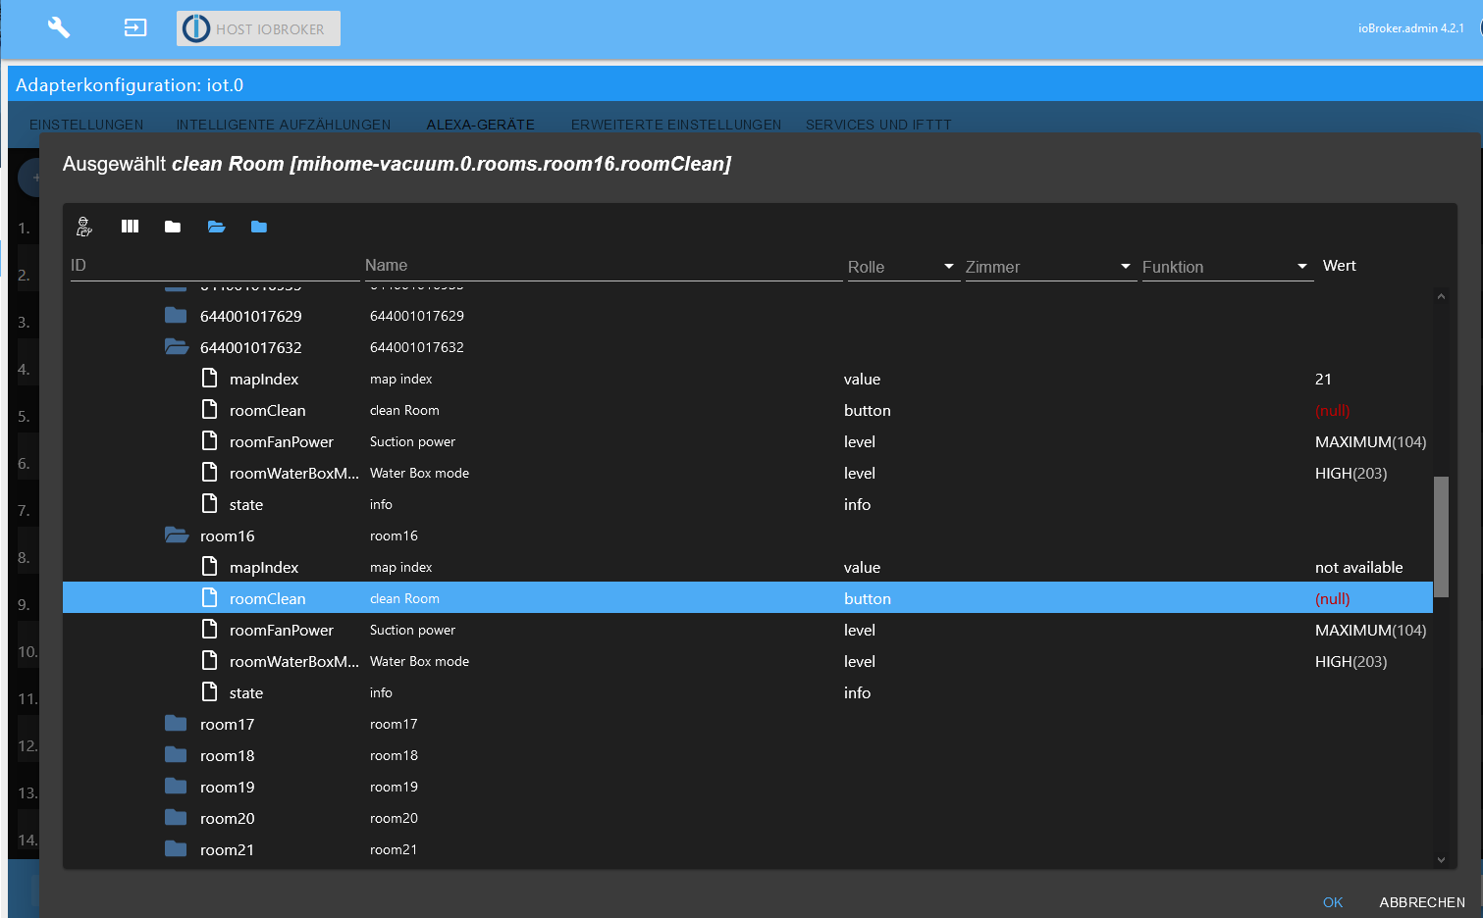1483x918 pixels.
Task: Toggle expert mode icon in dialog toolbar
Action: coord(84,227)
